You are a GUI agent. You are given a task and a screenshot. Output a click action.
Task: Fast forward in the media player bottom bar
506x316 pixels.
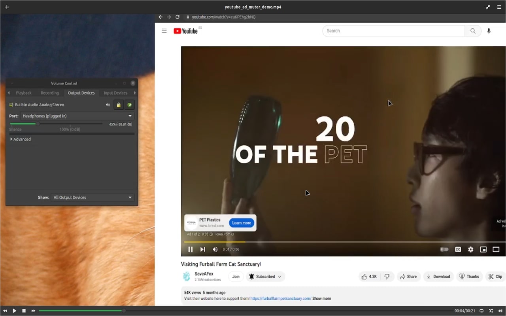pyautogui.click(x=33, y=311)
